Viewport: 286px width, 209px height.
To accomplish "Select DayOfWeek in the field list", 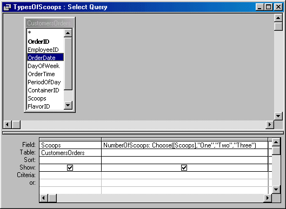I will tap(45, 66).
